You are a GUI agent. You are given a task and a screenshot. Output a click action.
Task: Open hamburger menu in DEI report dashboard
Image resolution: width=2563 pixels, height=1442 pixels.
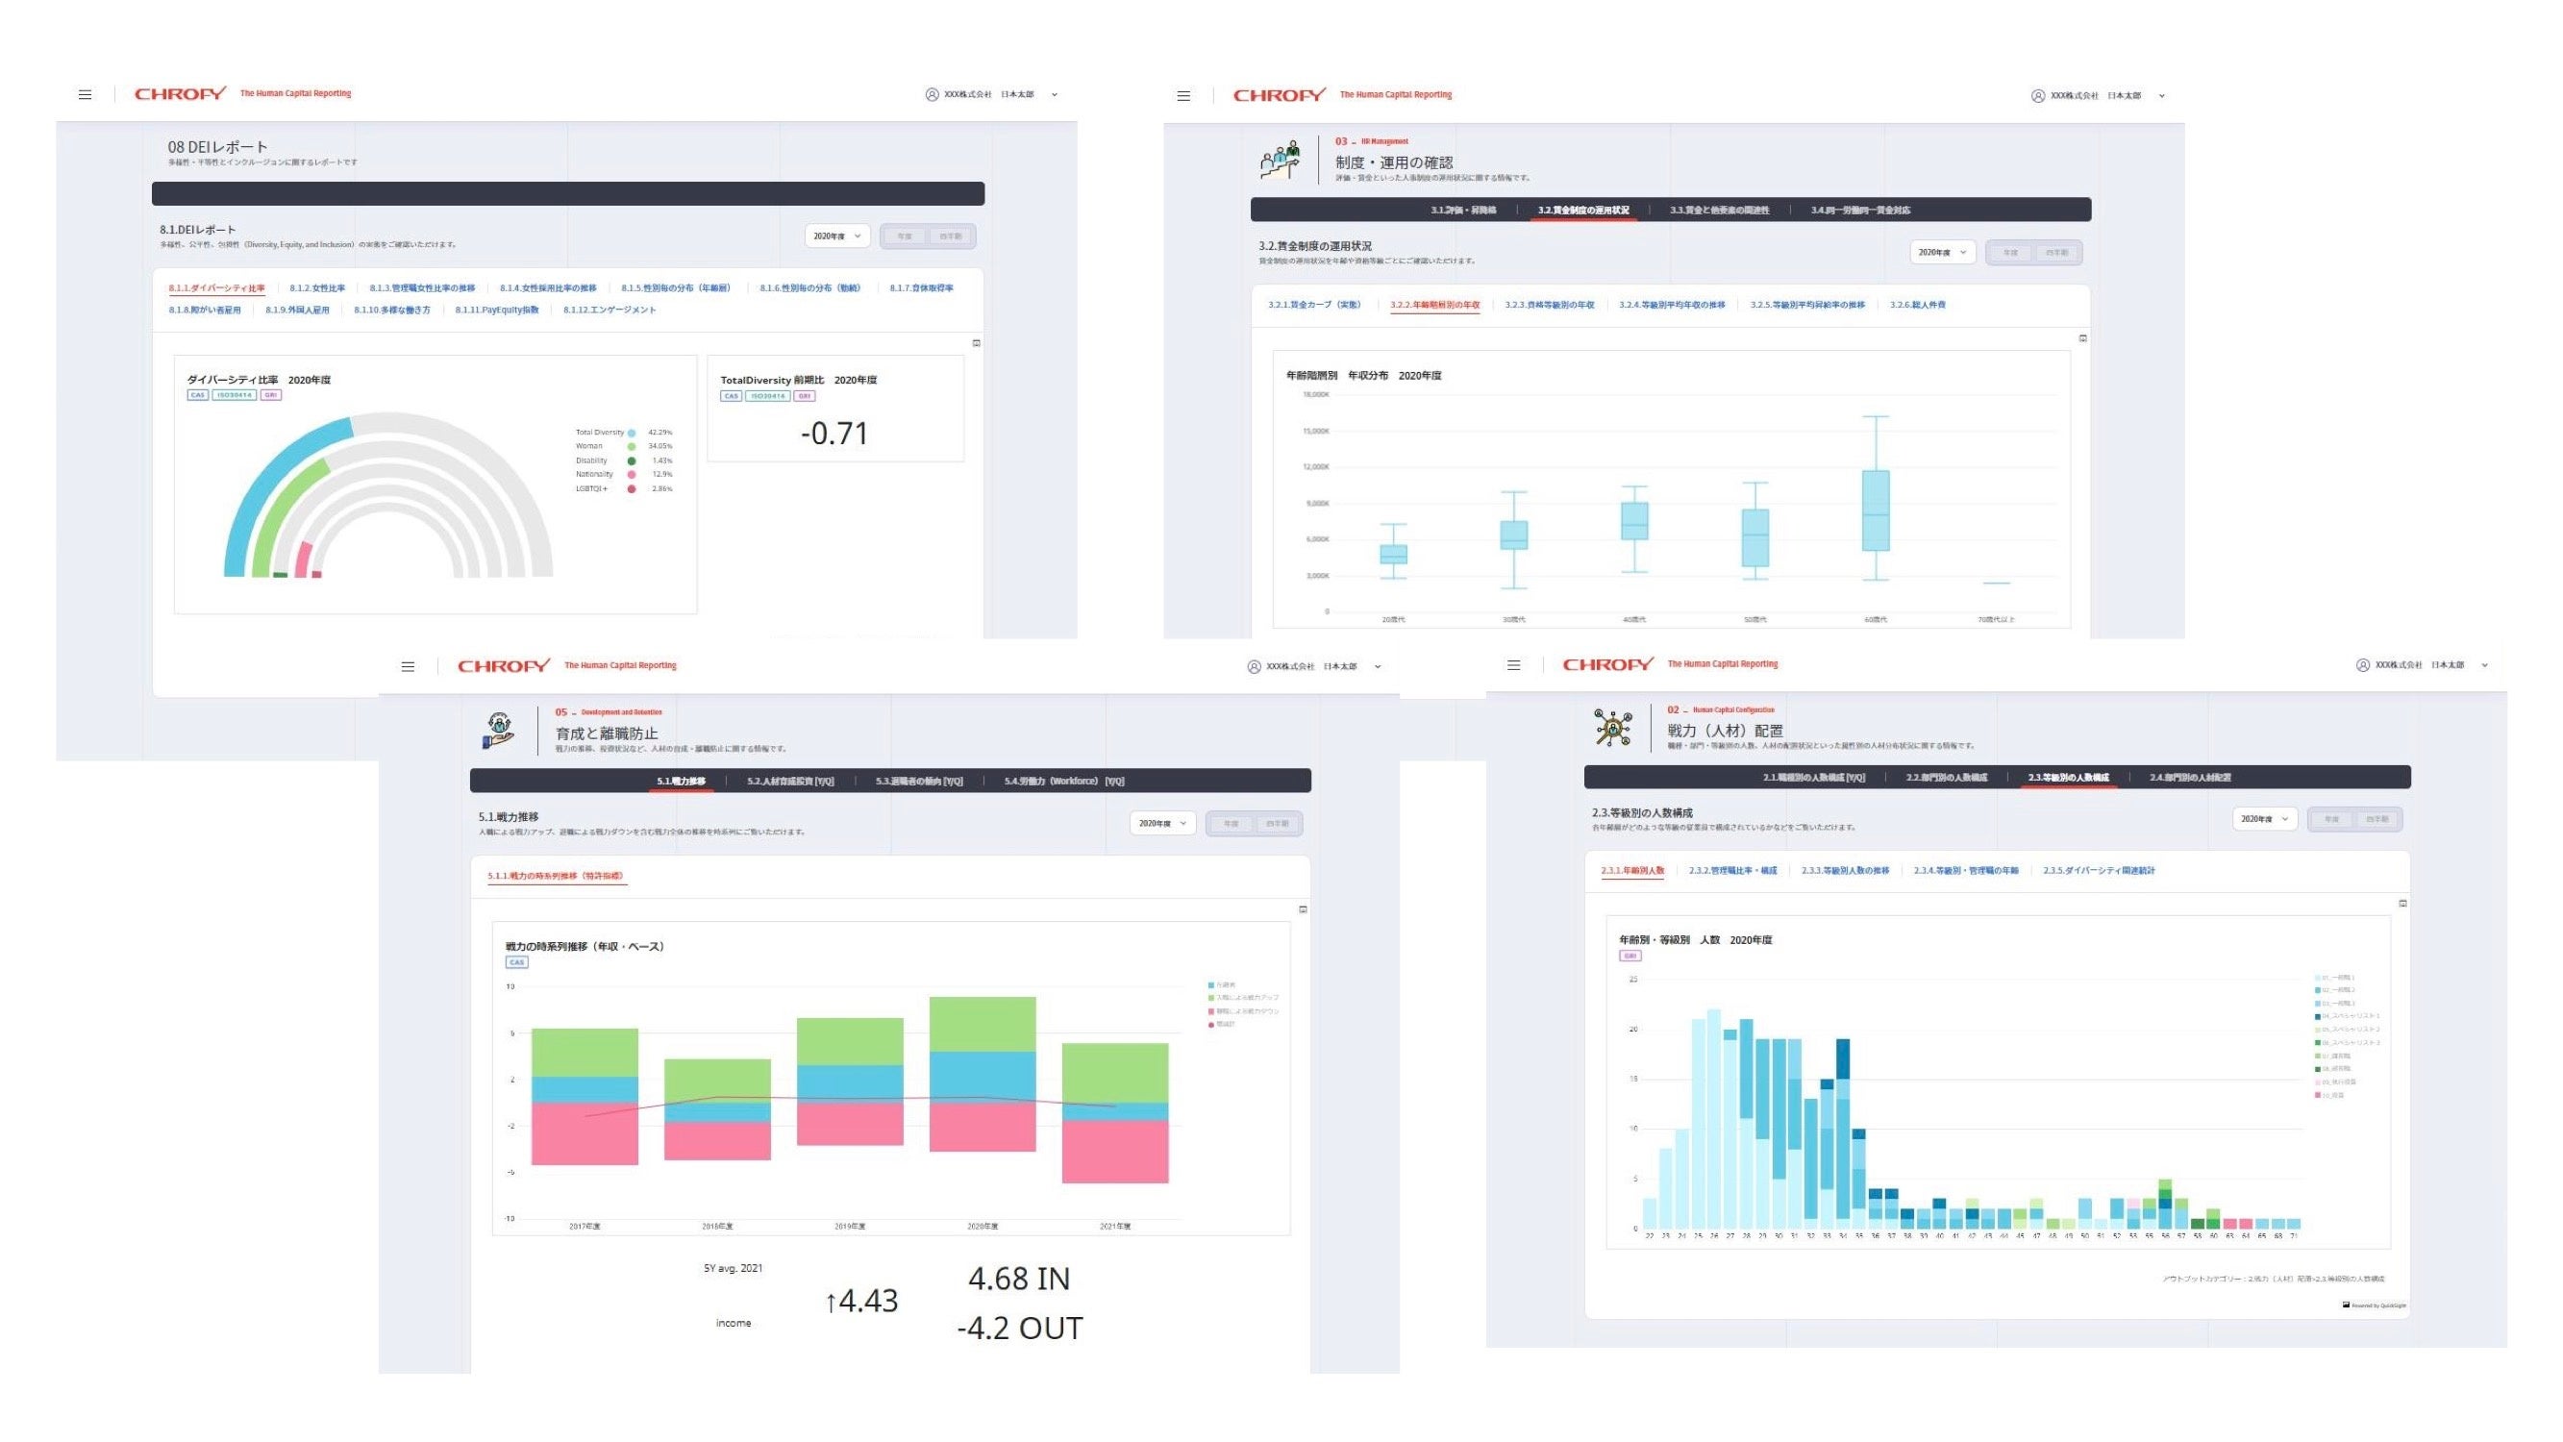click(x=85, y=94)
